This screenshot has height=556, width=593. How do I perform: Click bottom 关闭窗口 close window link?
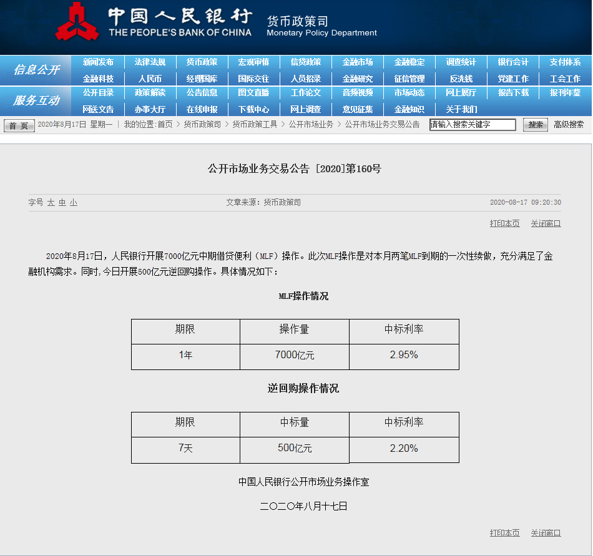pyautogui.click(x=546, y=533)
